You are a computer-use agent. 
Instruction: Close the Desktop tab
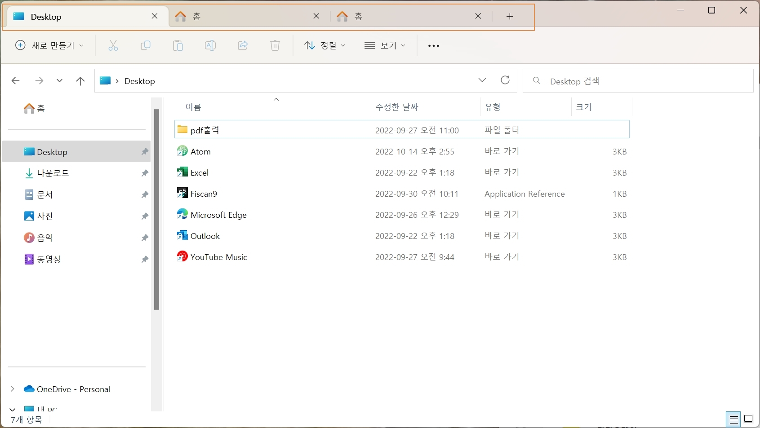coord(155,16)
